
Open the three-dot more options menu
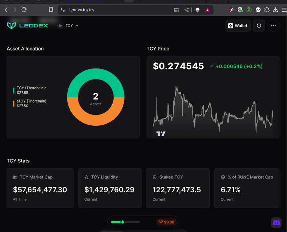[273, 26]
